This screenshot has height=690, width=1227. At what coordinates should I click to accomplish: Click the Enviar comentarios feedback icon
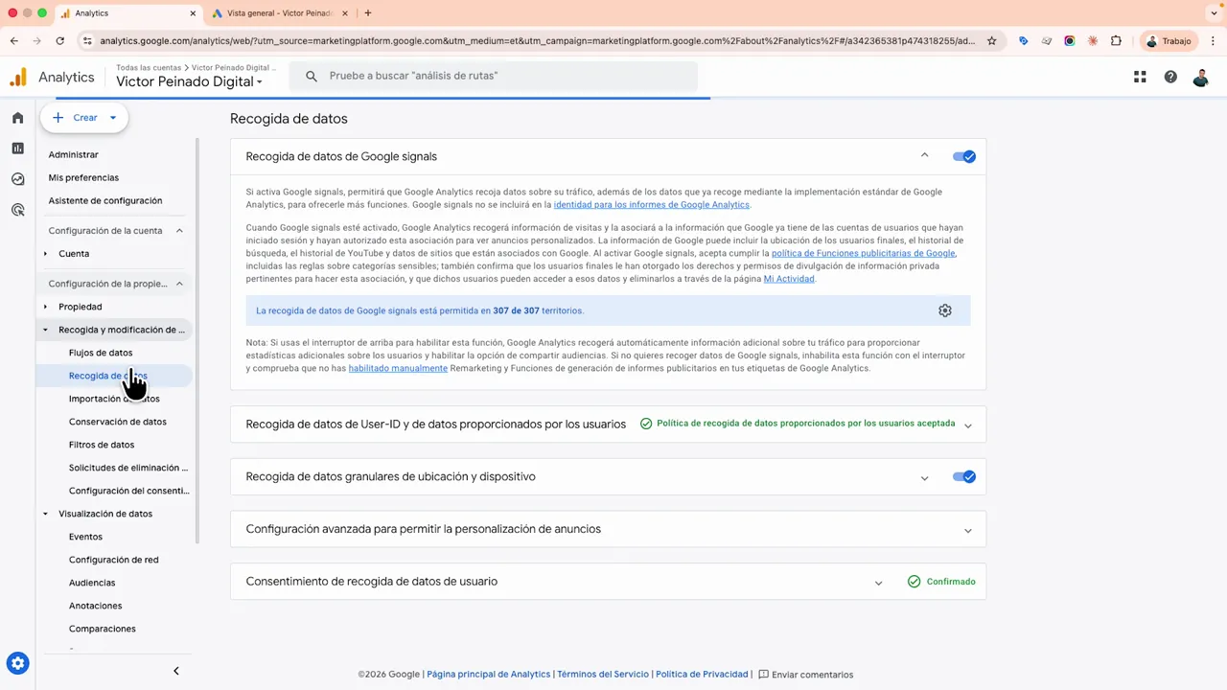click(x=764, y=675)
